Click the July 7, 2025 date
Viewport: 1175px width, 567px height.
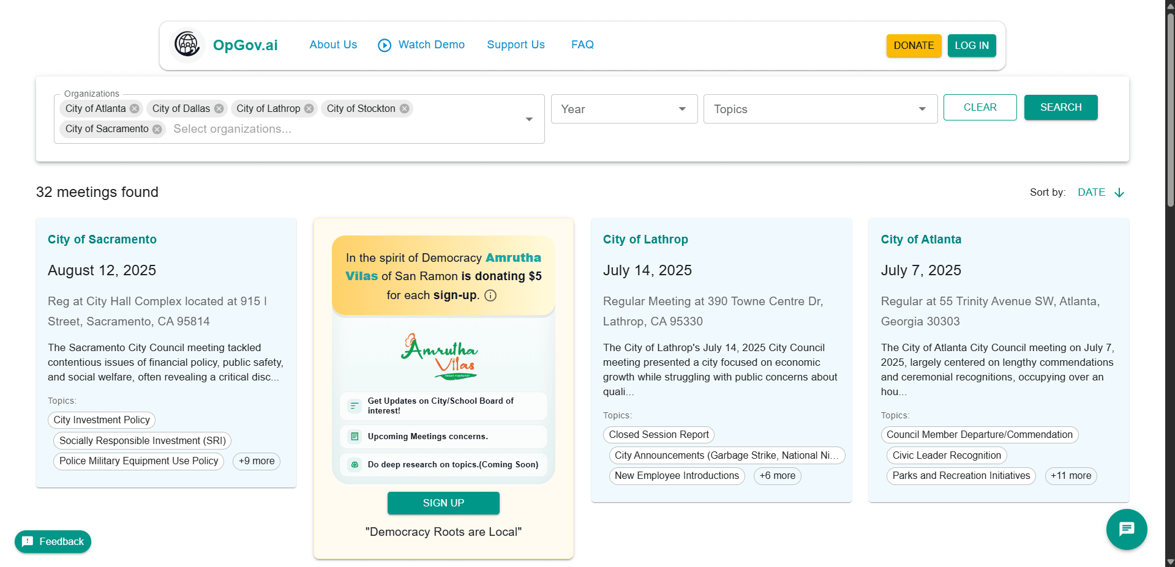click(921, 270)
